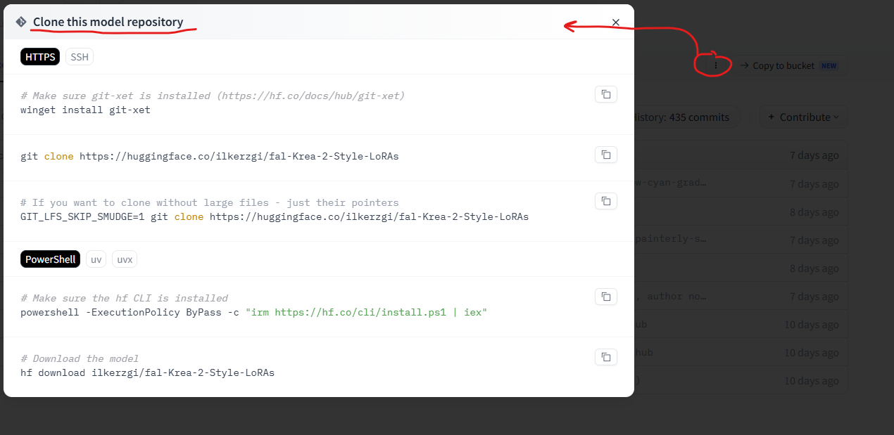Open the History 435 commits link
Image resolution: width=894 pixels, height=435 pixels.
click(x=681, y=117)
